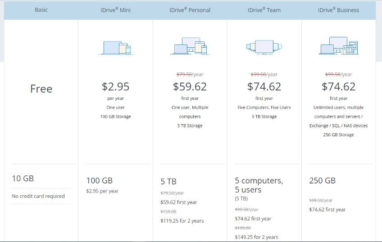Click '$2.95 per year' under 100 GB
Screen dimensions: 382x242
tap(102, 191)
